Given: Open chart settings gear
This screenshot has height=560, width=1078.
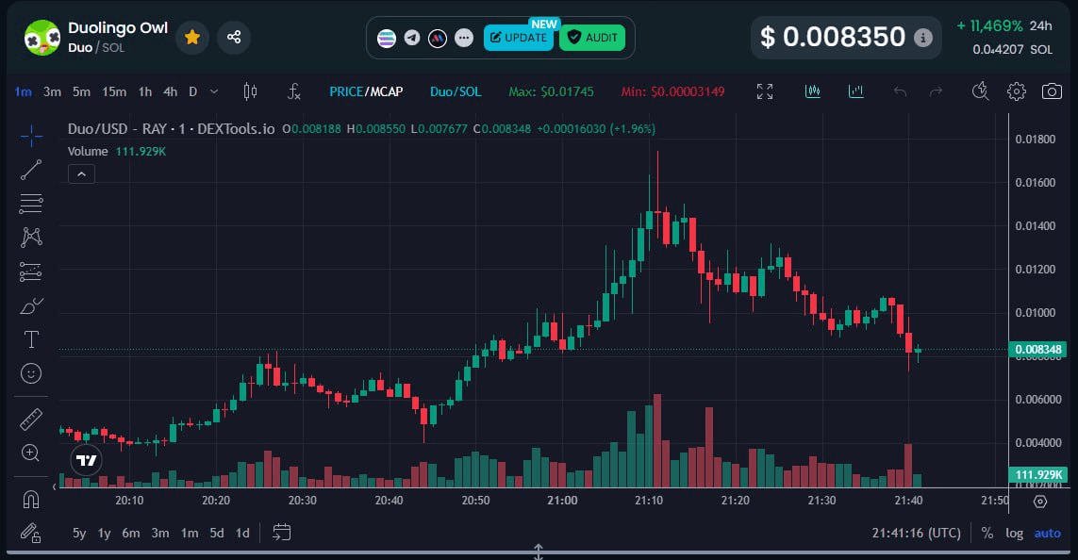Looking at the screenshot, I should 1016,91.
